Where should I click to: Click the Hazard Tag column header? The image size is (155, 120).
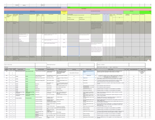[74, 69]
